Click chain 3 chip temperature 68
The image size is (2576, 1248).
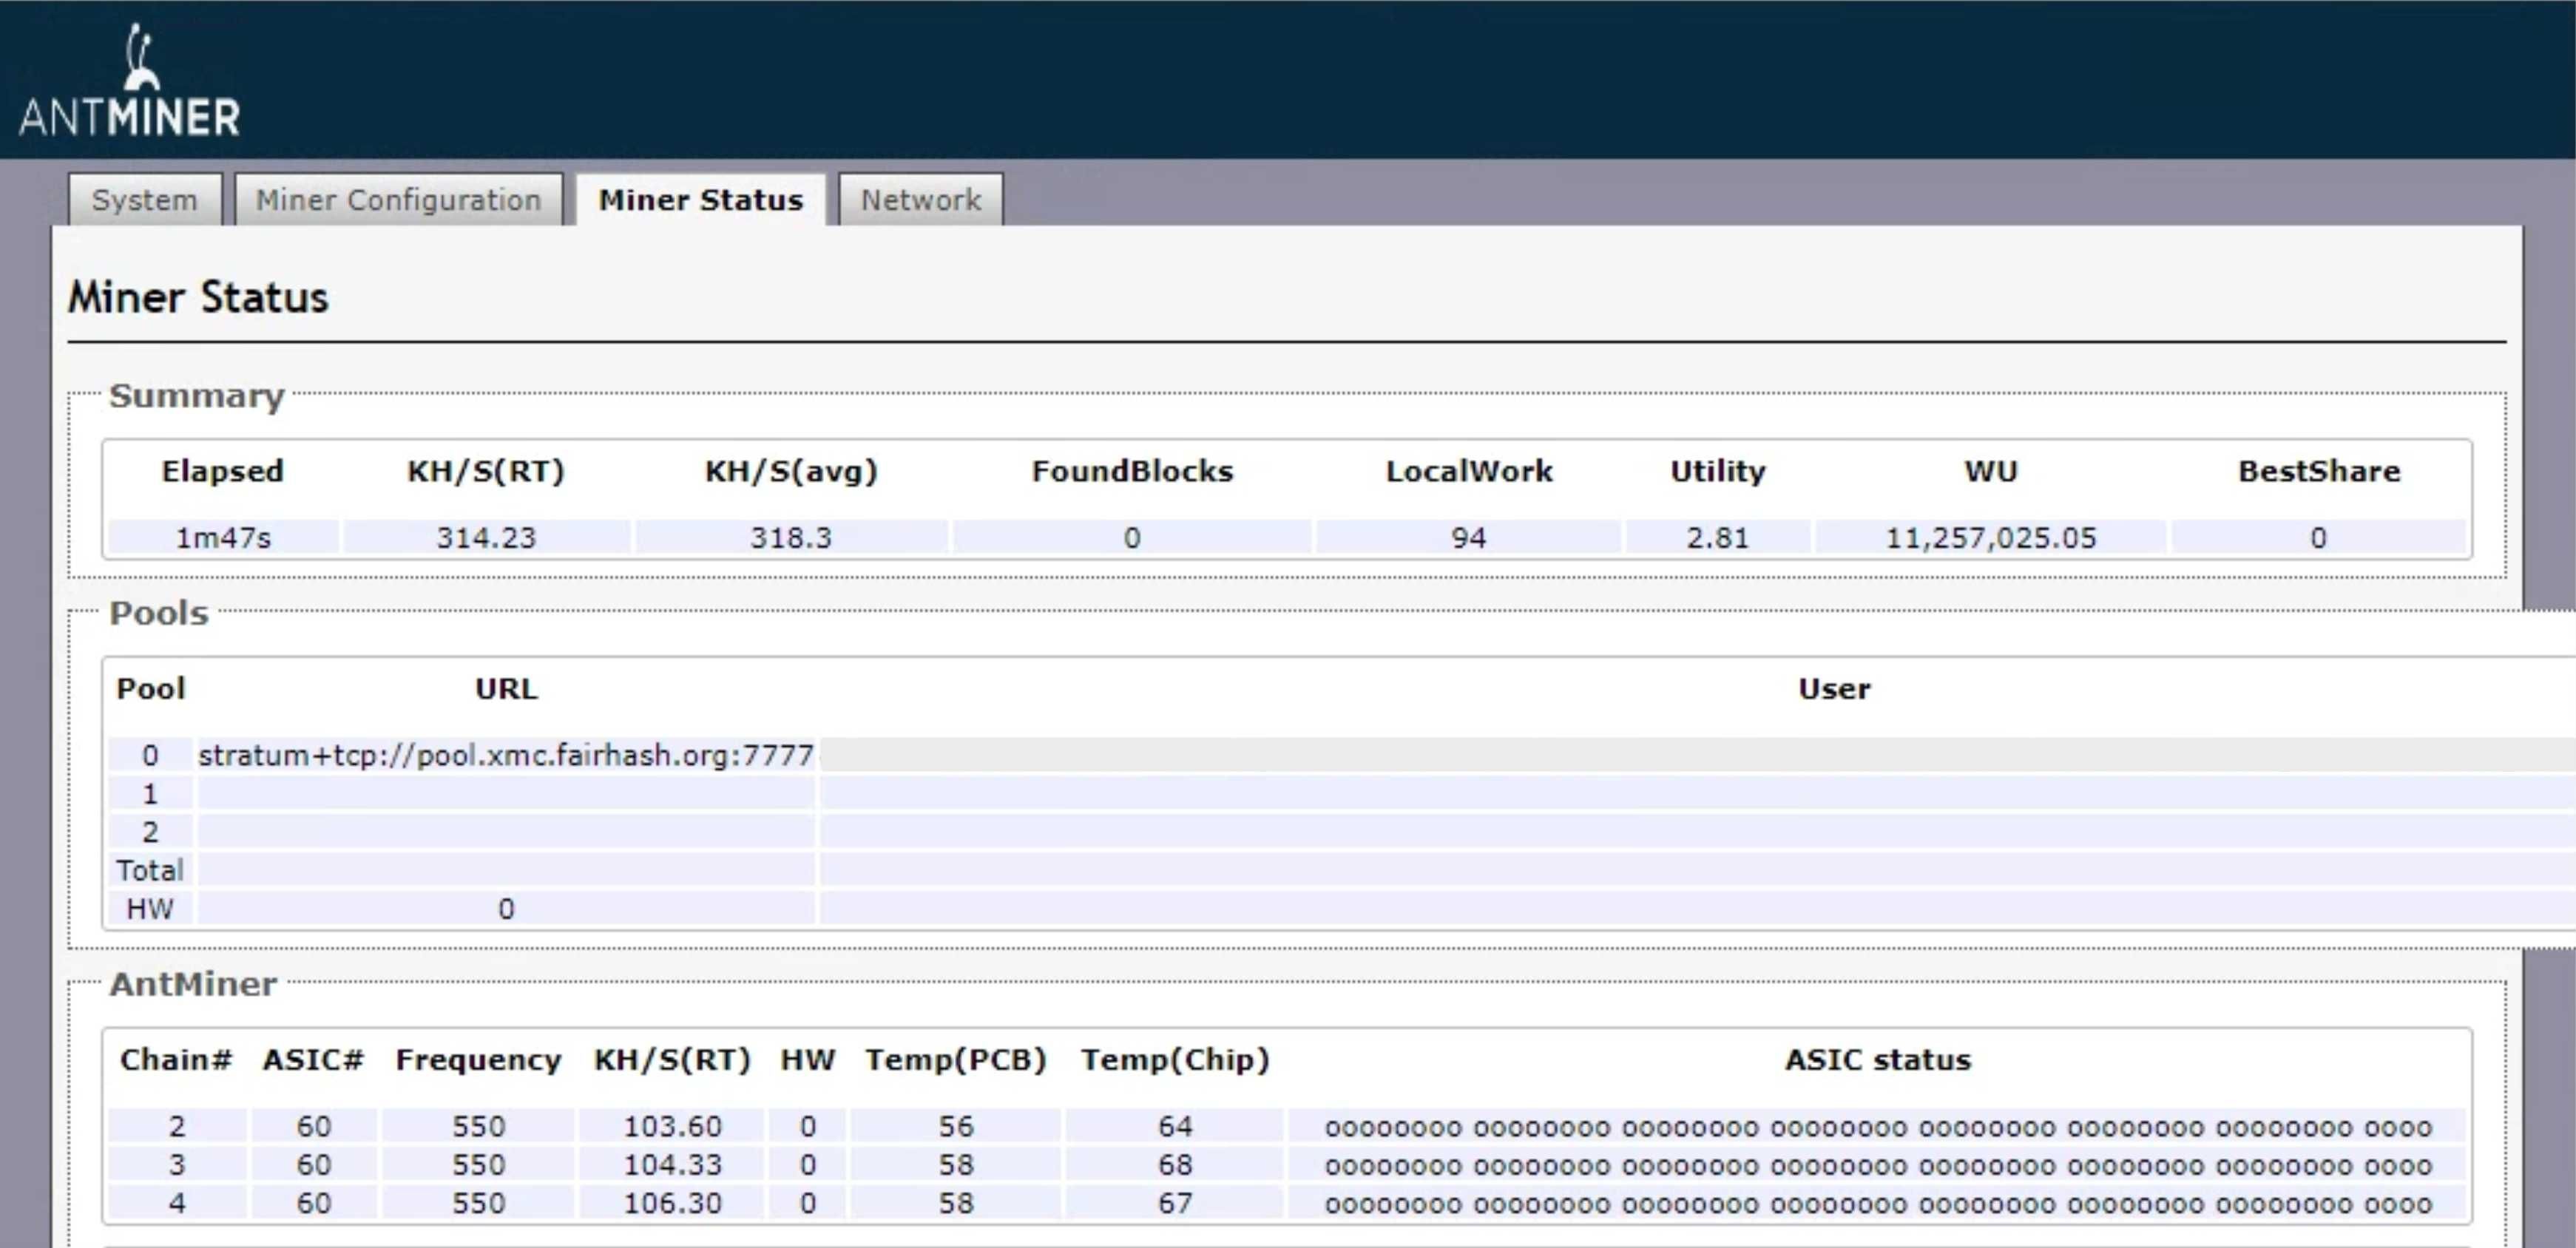pos(1175,1165)
